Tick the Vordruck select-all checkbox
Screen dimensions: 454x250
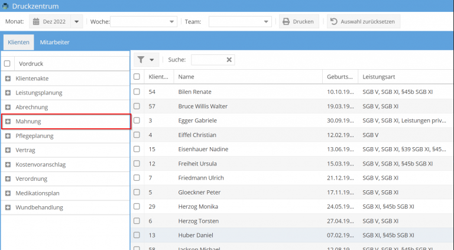click(x=7, y=63)
